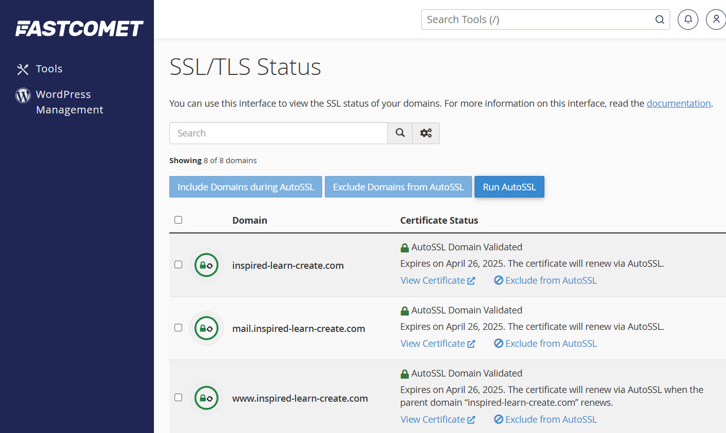The width and height of the screenshot is (726, 433).
Task: Click the FastComet logo in the sidebar
Action: [80, 29]
